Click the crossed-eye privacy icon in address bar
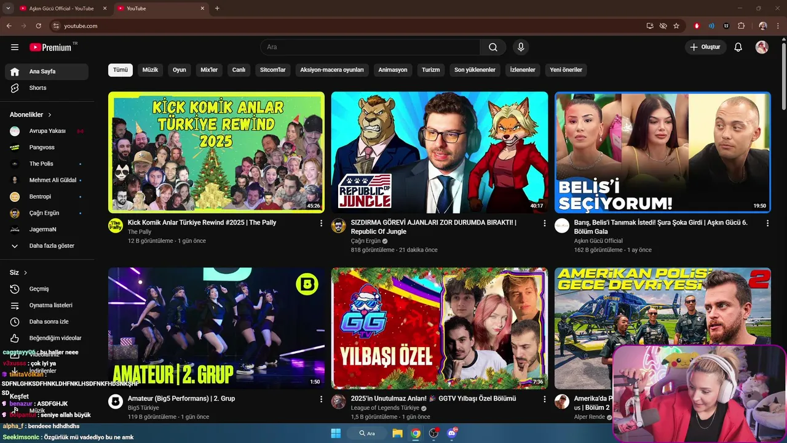This screenshot has width=787, height=443. tap(663, 26)
